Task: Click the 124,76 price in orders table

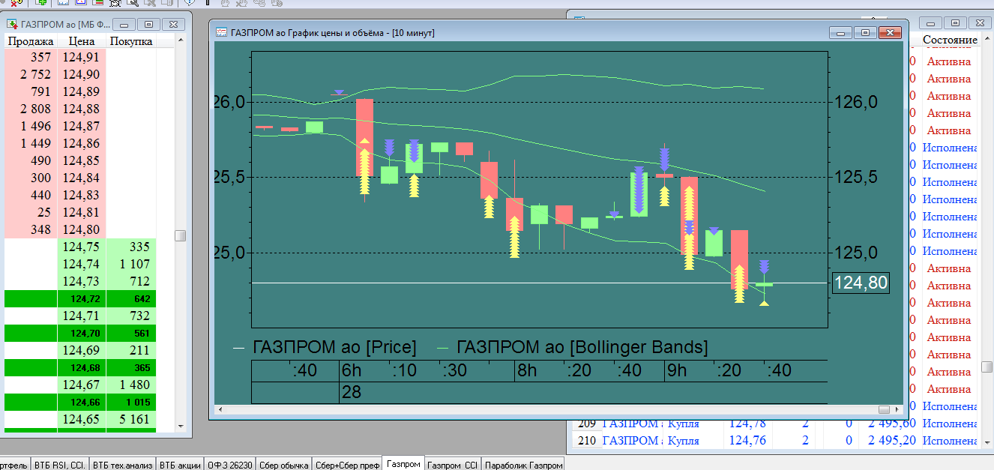Action: tap(747, 441)
